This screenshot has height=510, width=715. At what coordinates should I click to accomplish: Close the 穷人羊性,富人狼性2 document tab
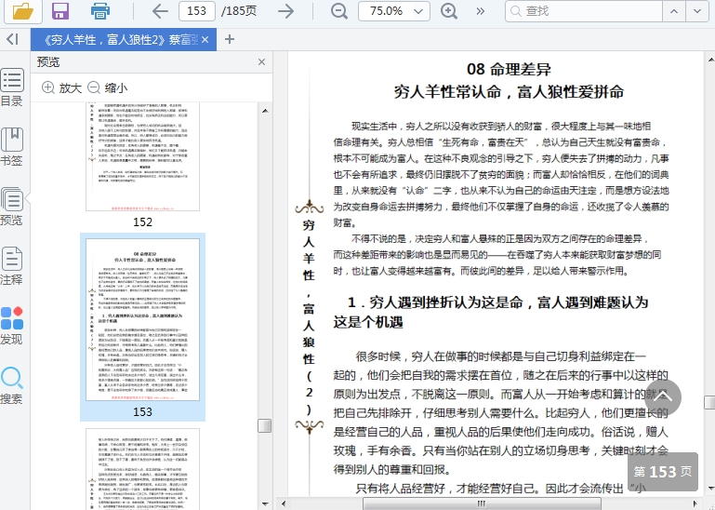205,39
